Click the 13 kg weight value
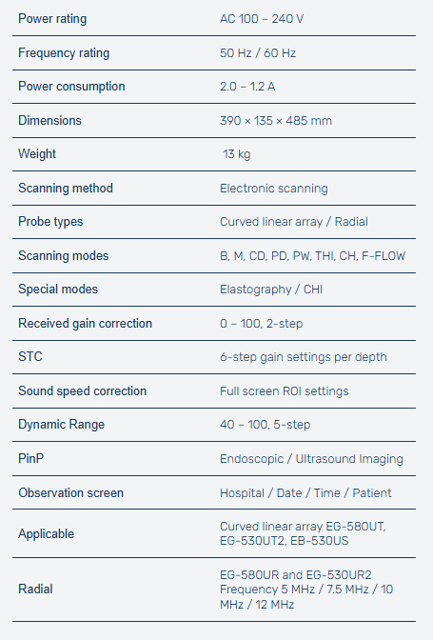 [x=236, y=154]
